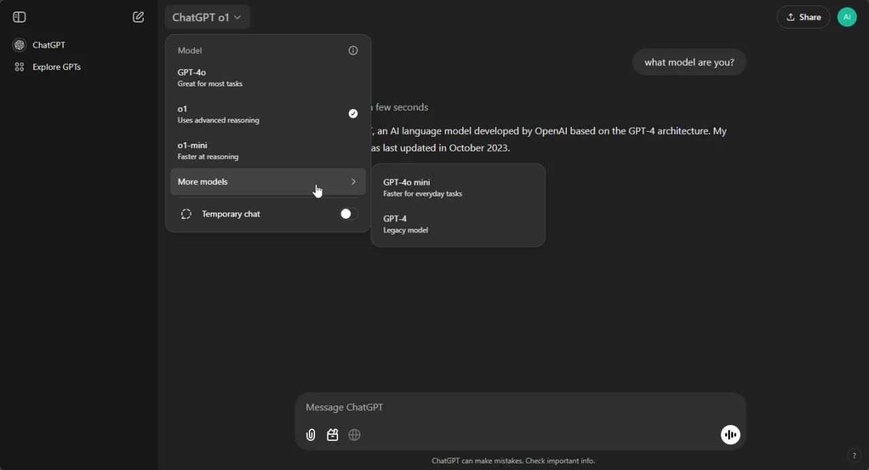Click the 'October 2023' response text
The image size is (869, 470).
480,148
